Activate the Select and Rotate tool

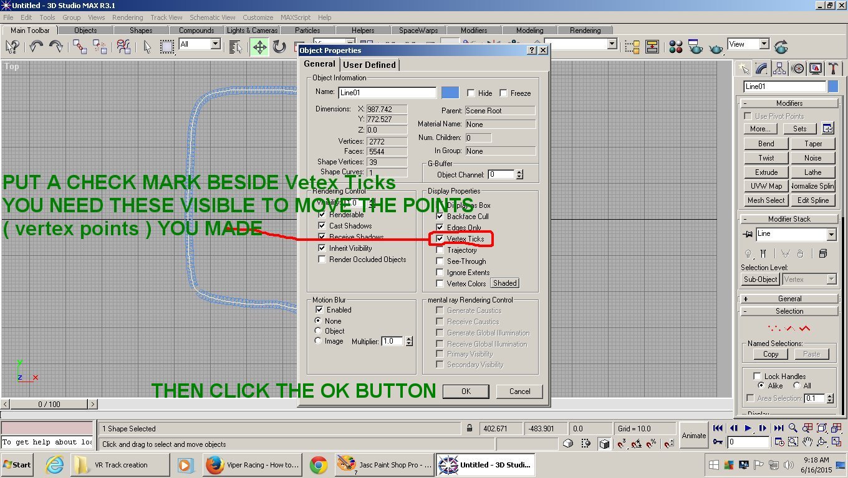[279, 47]
